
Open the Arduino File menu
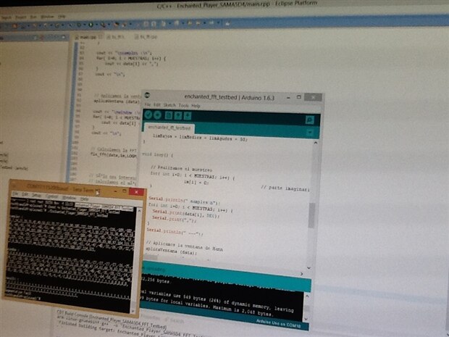coord(148,105)
